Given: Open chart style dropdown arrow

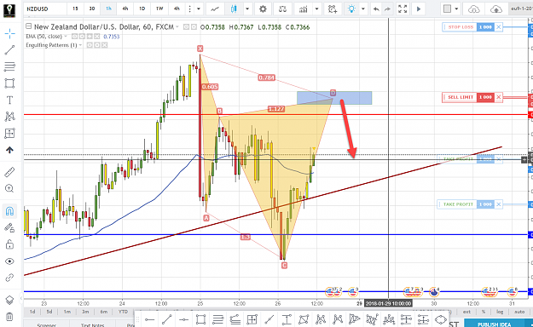Looking at the screenshot, I should coord(247,9).
